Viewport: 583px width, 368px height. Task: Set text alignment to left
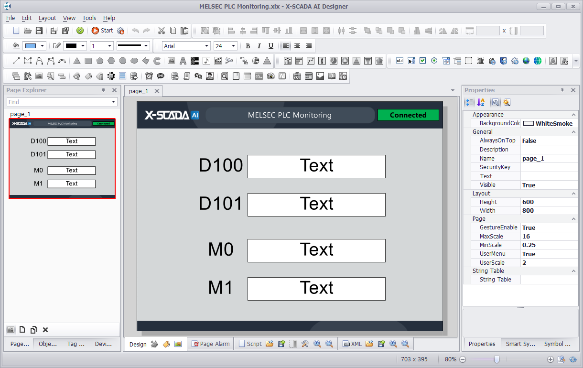coord(286,46)
